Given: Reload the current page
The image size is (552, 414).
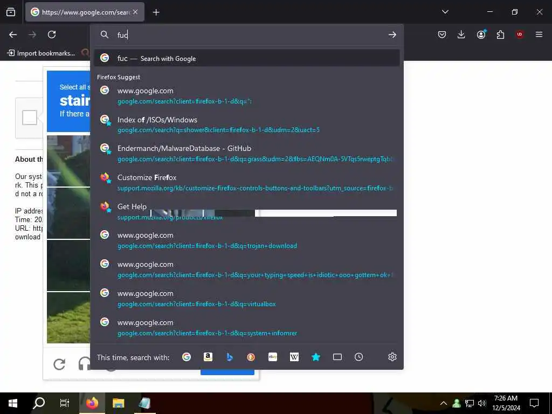Looking at the screenshot, I should 52,34.
